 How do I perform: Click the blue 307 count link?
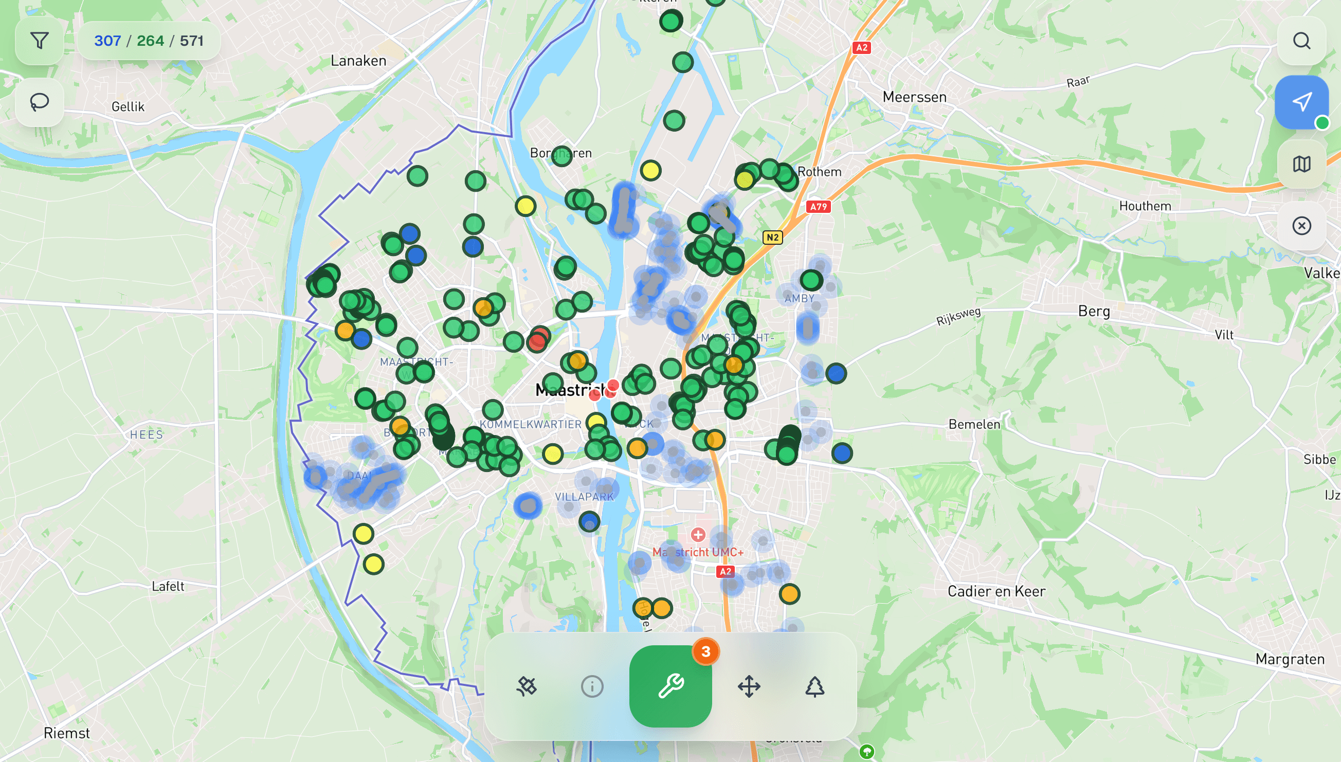[107, 40]
